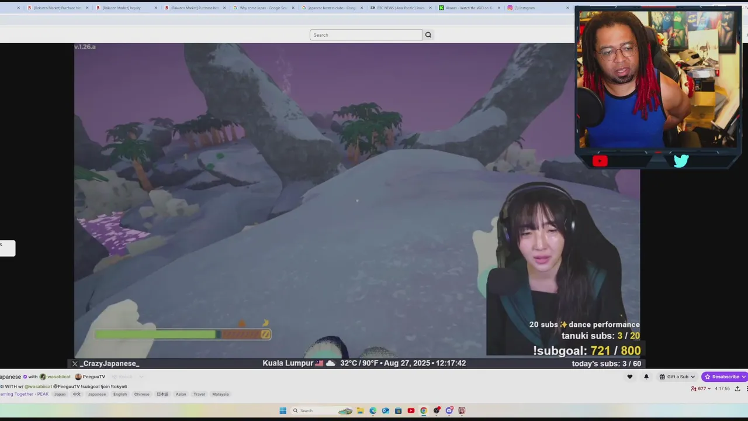Open Discord from the taskbar

(449, 410)
